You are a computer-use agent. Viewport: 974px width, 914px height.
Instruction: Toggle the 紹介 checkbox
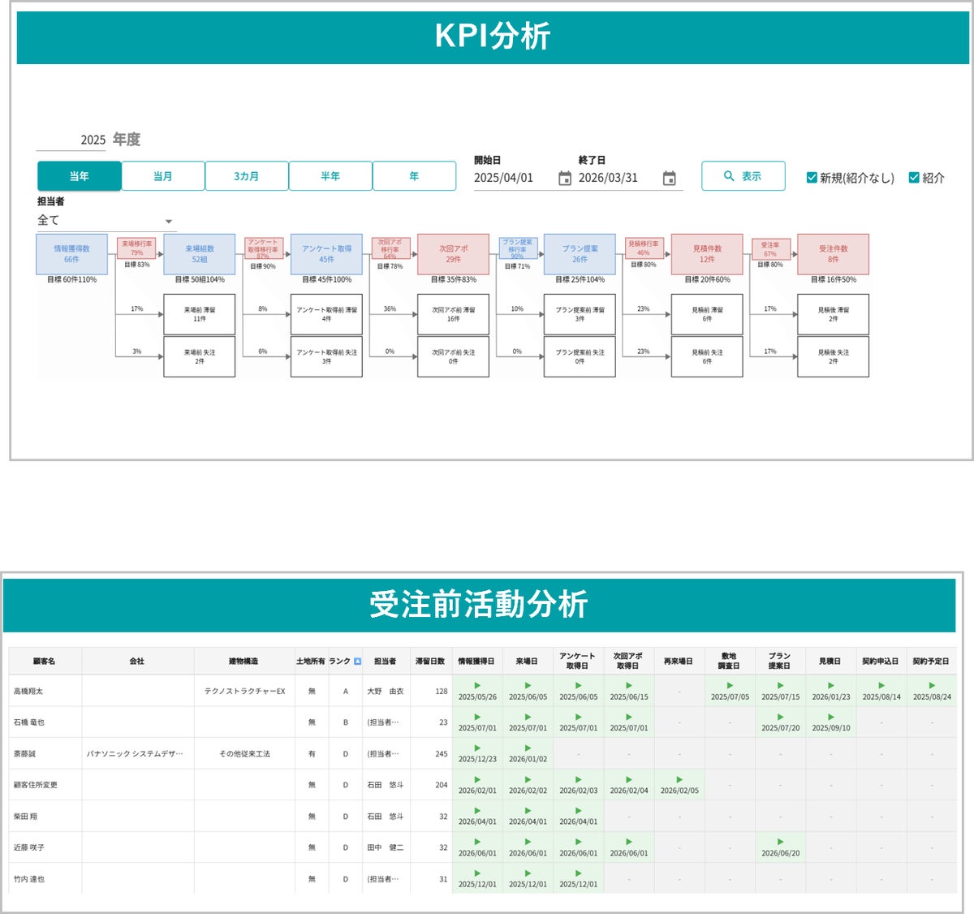914,177
